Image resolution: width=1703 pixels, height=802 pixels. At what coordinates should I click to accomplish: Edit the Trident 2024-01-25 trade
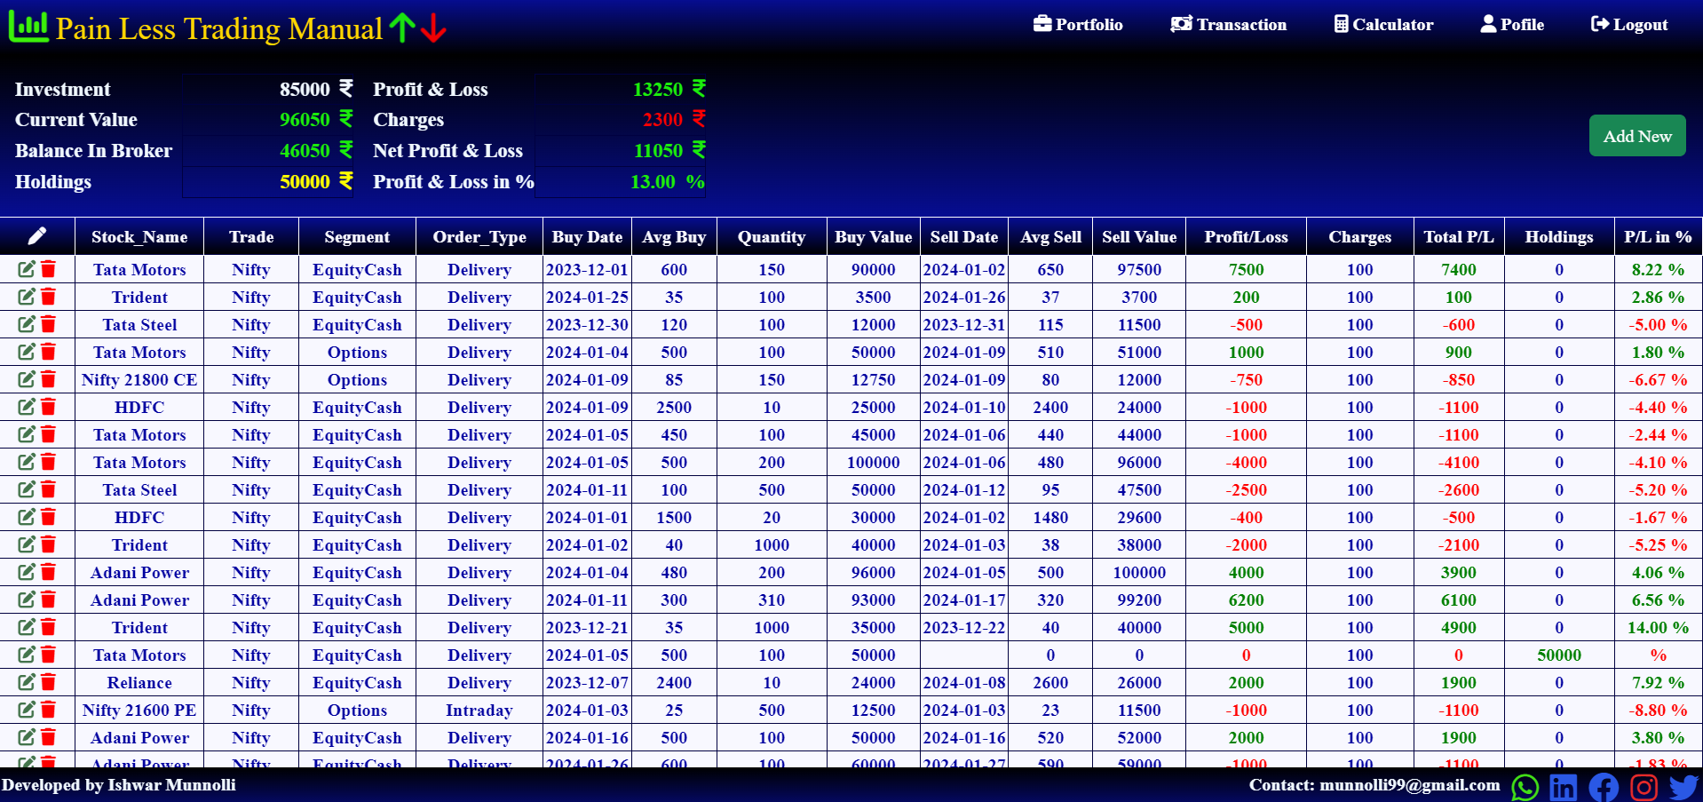(x=27, y=297)
